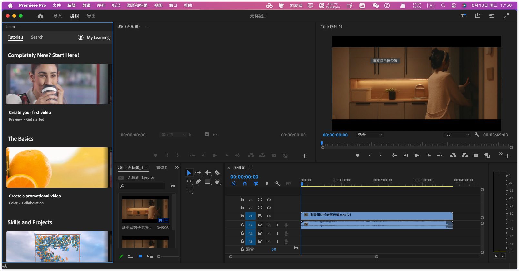Viewport: 519px width, 271px height.
Task: Switch to the 导出 workspace tab
Action: (91, 16)
